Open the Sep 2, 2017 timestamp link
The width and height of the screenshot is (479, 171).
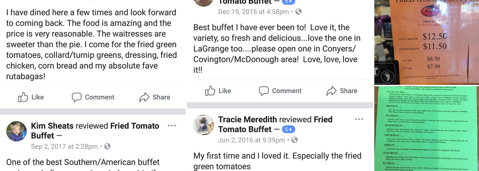pos(64,146)
